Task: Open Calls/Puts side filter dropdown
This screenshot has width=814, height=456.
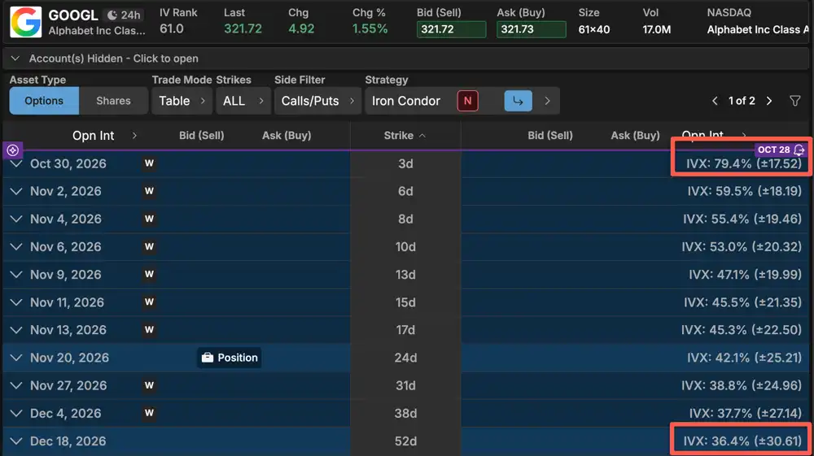Action: (x=317, y=101)
